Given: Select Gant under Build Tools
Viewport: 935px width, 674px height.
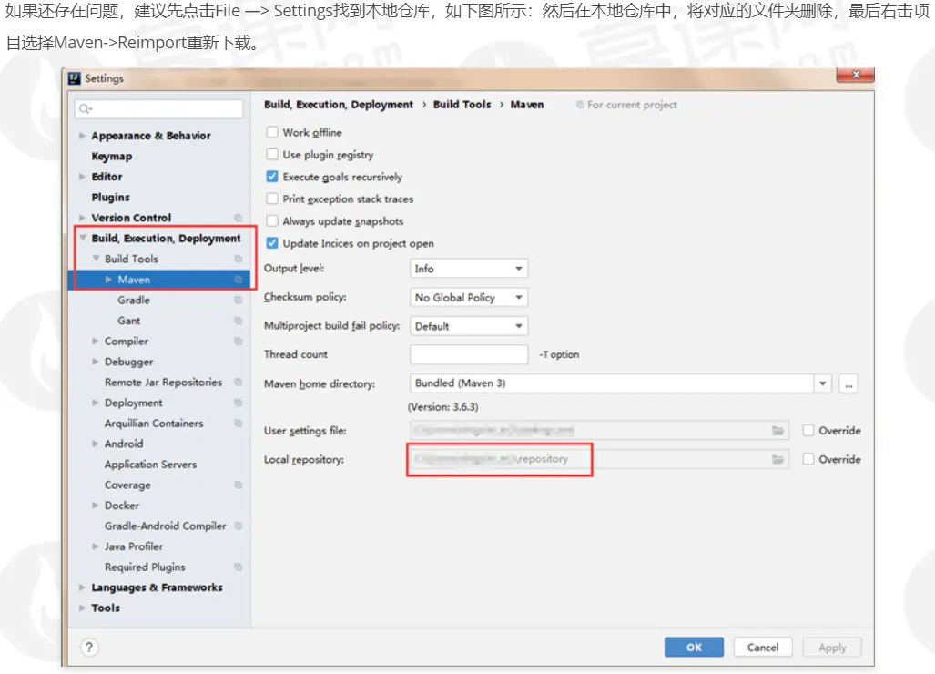Looking at the screenshot, I should (128, 321).
